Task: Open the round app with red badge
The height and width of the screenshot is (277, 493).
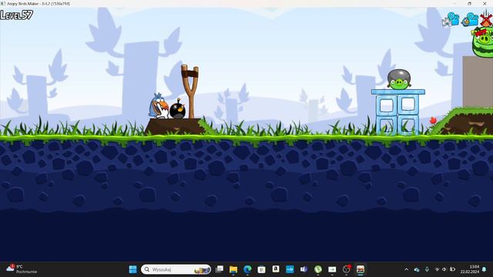Action: (x=347, y=269)
